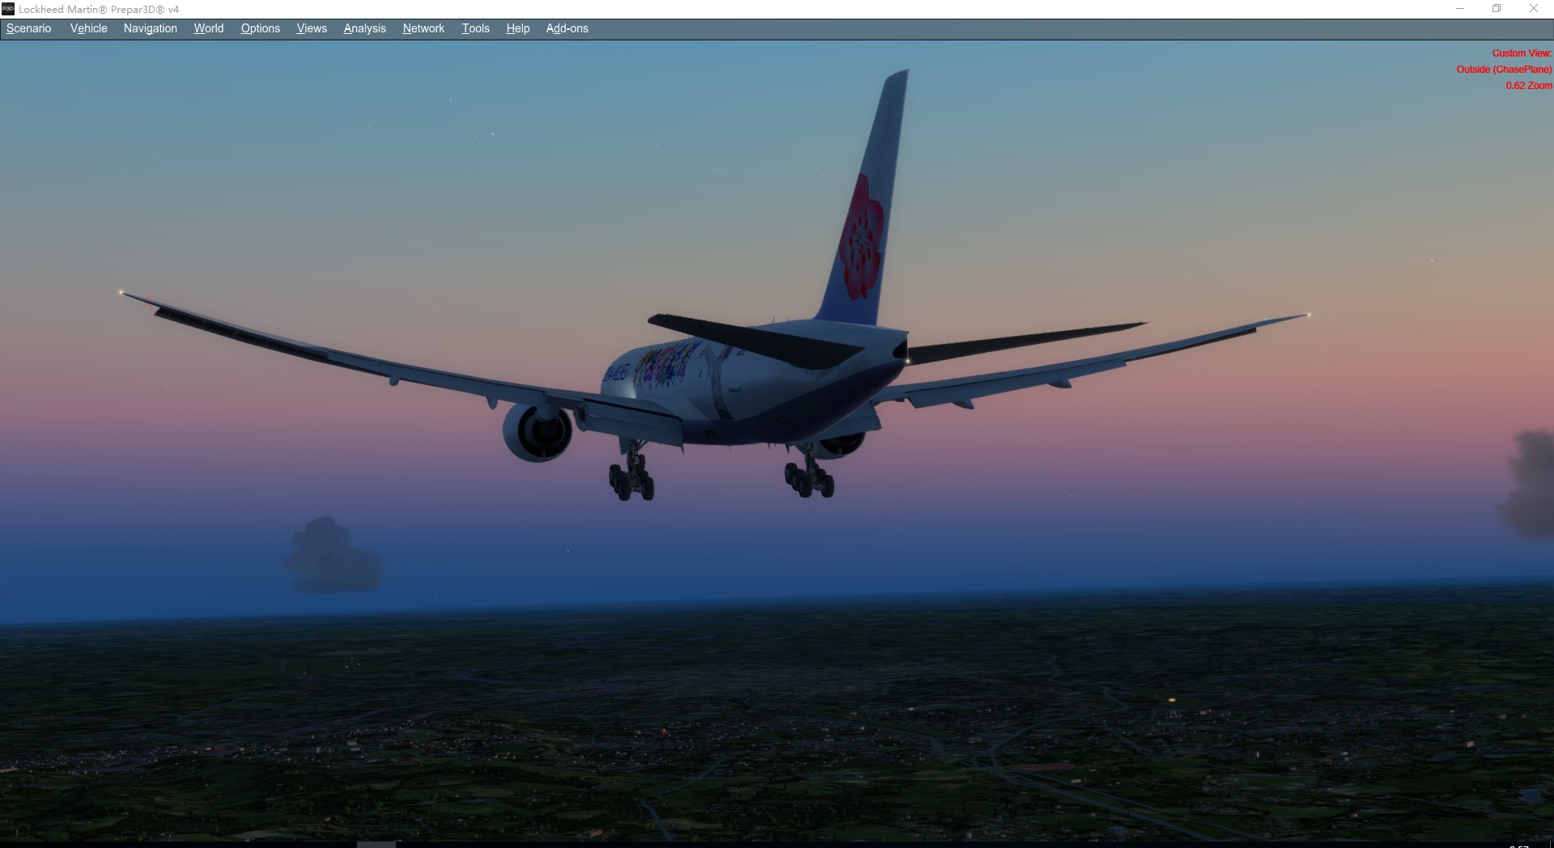Open the Vehicle menu
The width and height of the screenshot is (1554, 848).
(x=88, y=28)
